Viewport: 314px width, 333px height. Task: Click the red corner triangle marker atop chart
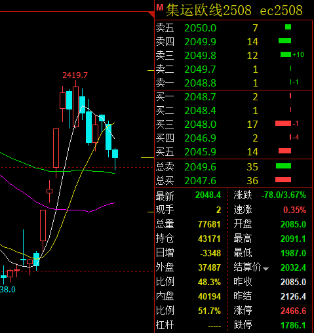coord(151,14)
